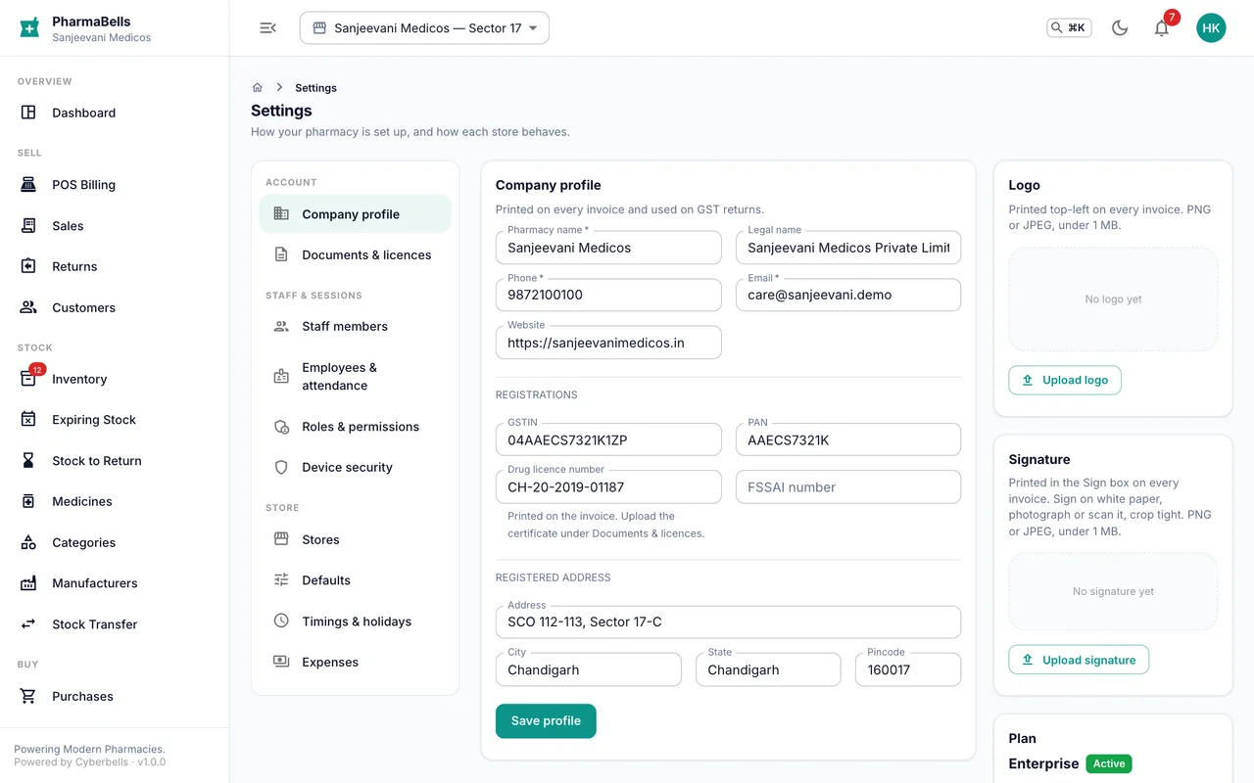Viewport: 1254px width, 783px height.
Task: Click the PharmaBells logo icon
Action: [x=29, y=28]
